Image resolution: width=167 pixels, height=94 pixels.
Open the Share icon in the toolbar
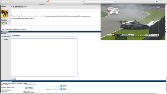coord(161,2)
